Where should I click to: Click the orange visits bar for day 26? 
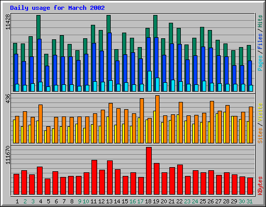[x=212, y=122]
